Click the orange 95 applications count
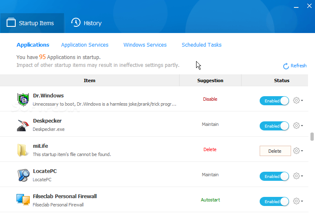 [x=43, y=57]
